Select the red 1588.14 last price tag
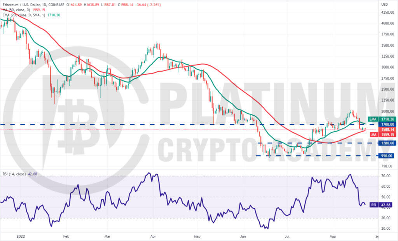The height and width of the screenshot is (241, 398). click(x=387, y=129)
